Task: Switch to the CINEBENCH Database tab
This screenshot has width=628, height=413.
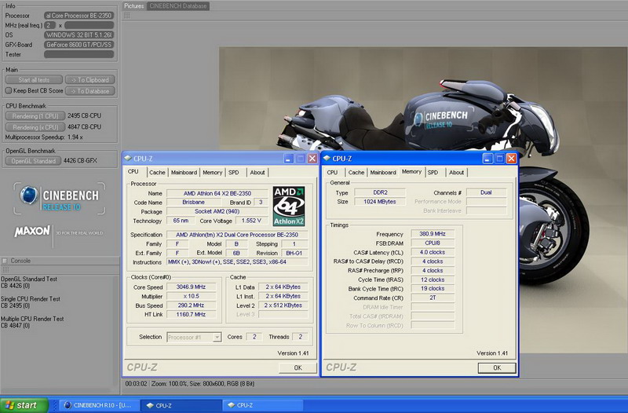Action: click(178, 6)
